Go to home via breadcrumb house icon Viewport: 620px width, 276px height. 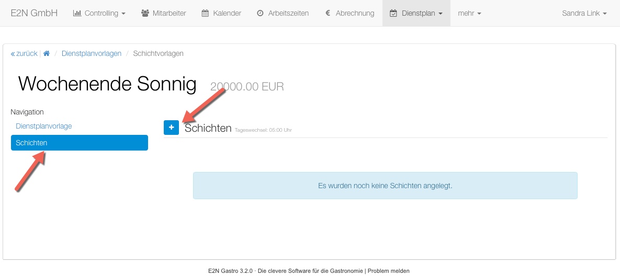[x=46, y=53]
